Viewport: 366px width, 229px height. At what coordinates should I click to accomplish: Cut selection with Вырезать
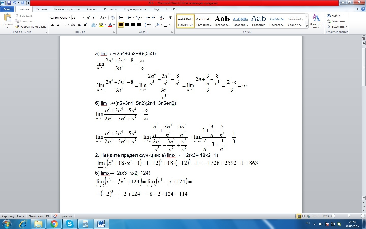(x=24, y=16)
